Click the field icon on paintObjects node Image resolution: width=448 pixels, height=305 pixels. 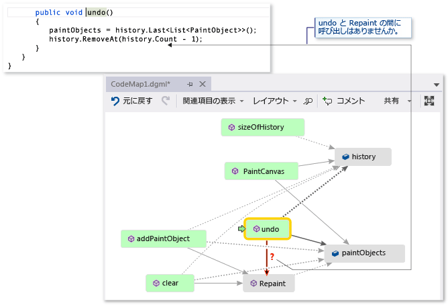click(x=335, y=253)
